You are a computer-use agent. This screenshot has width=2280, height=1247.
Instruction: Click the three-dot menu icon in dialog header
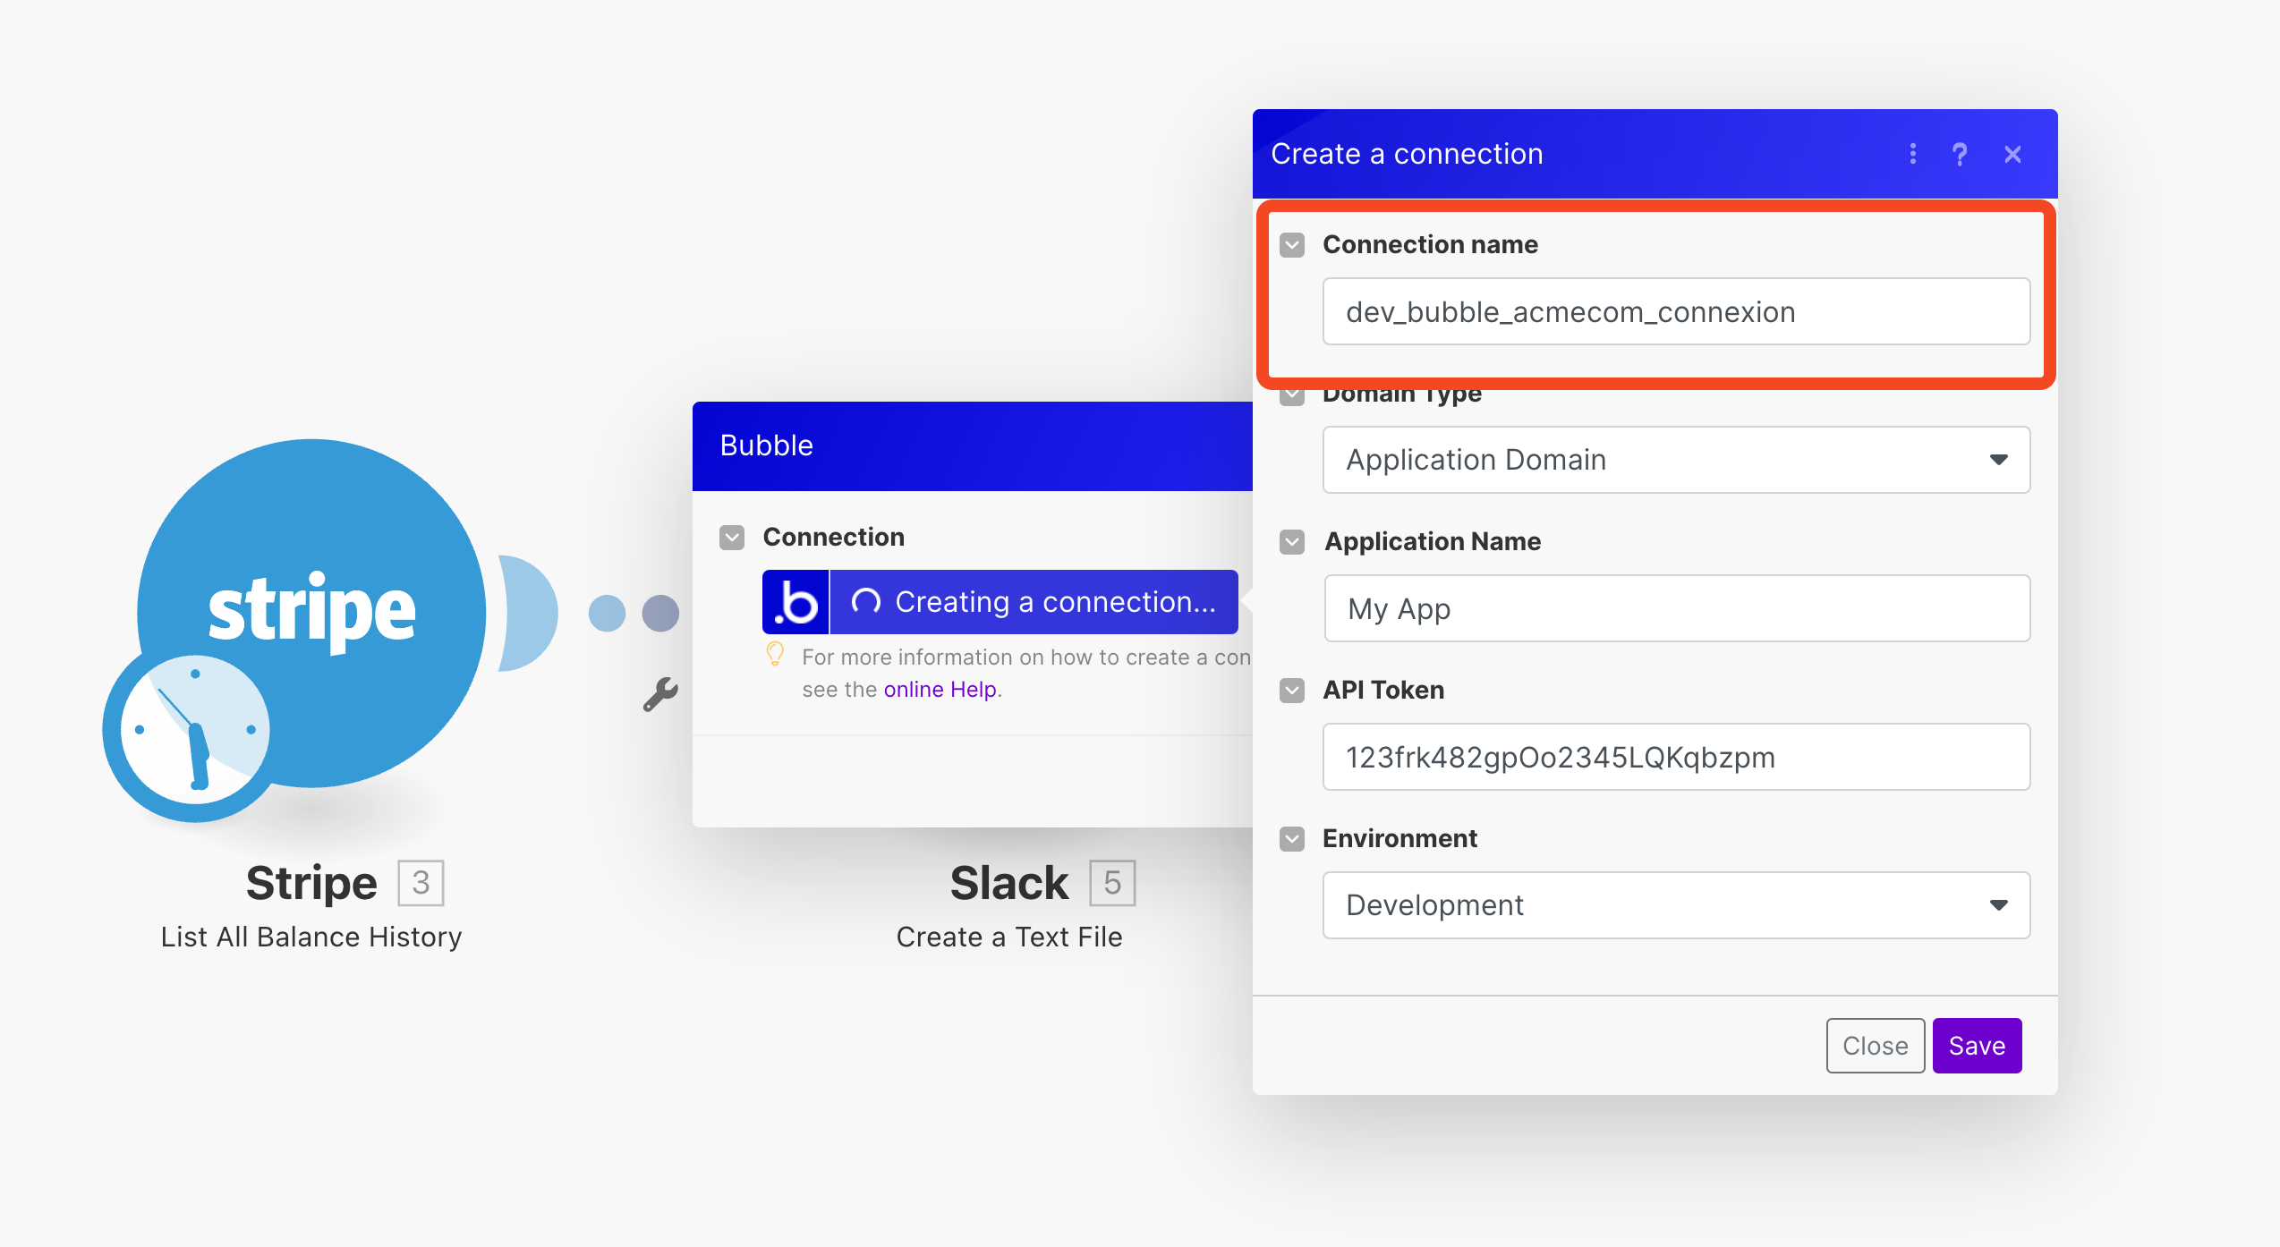(x=1913, y=152)
